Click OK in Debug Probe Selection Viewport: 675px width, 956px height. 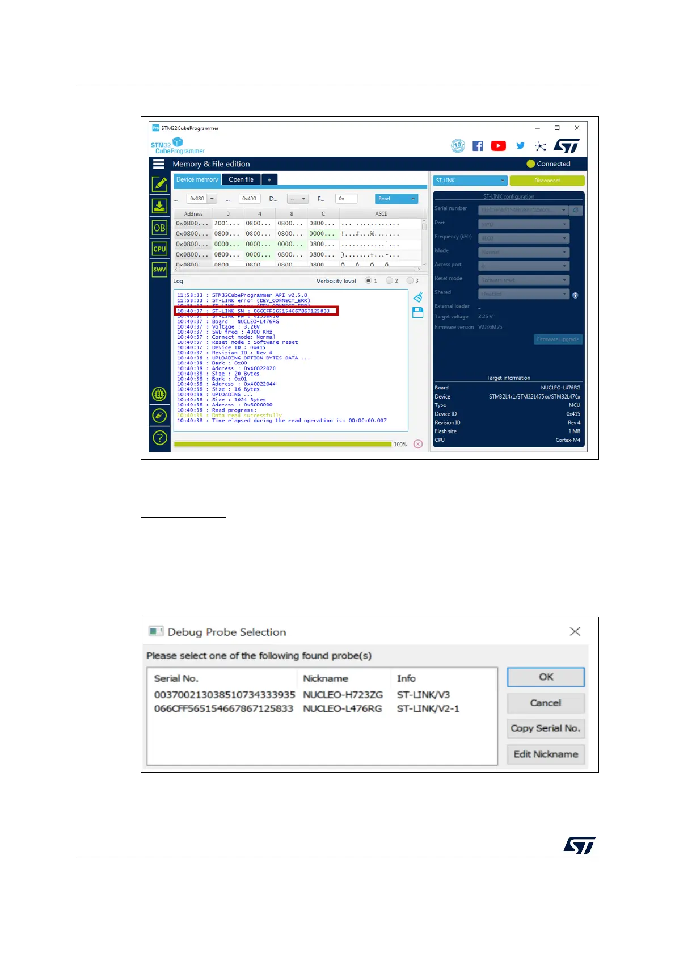546,677
